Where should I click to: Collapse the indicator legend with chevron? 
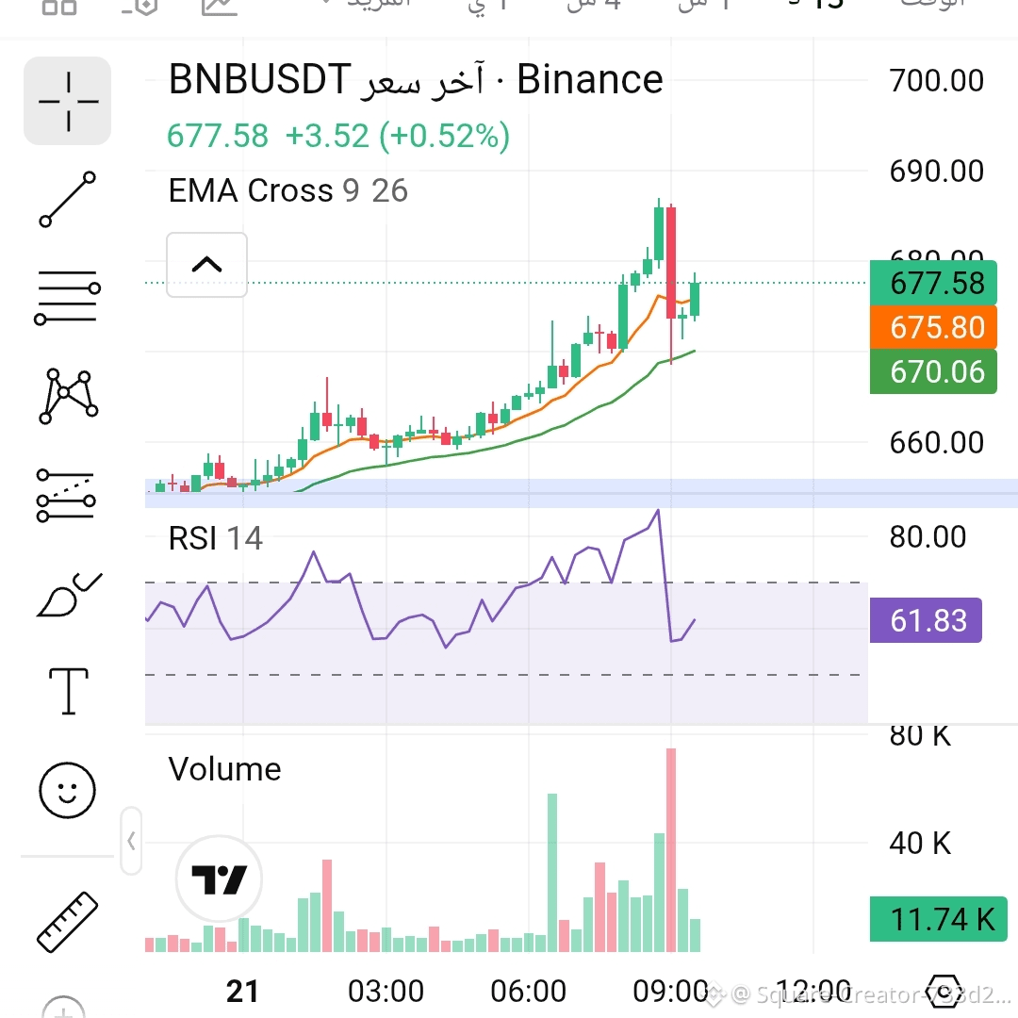(207, 265)
